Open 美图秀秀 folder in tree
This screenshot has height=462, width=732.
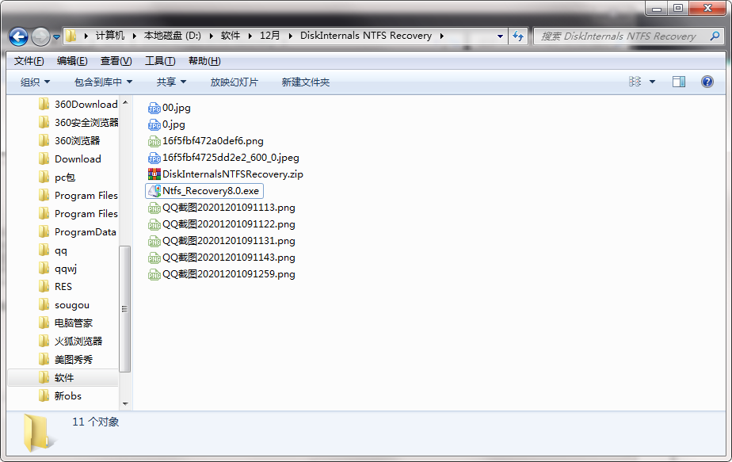click(66, 360)
